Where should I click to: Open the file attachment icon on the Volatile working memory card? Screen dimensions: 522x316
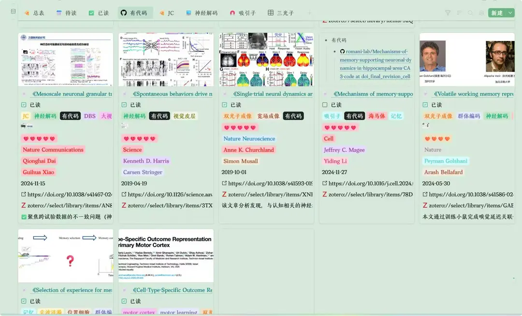tap(426, 125)
